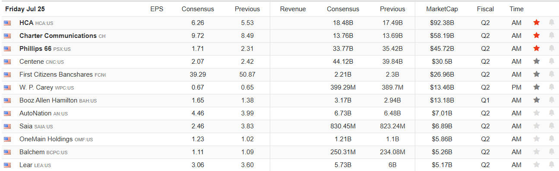The width and height of the screenshot is (559, 171).
Task: Set alert bell for W. P. Carey
Action: 551,87
